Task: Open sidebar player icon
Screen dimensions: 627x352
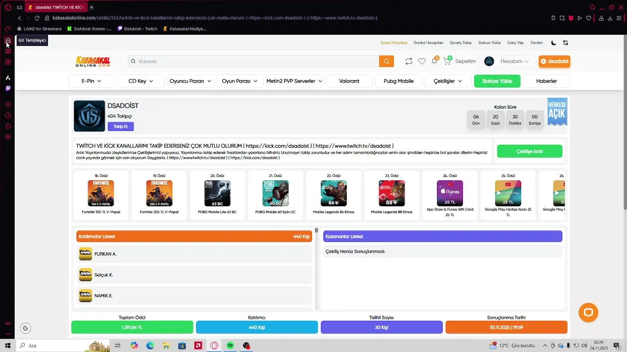Action: click(8, 105)
